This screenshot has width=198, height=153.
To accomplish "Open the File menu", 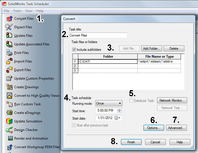I will pyautogui.click(x=7, y=11).
